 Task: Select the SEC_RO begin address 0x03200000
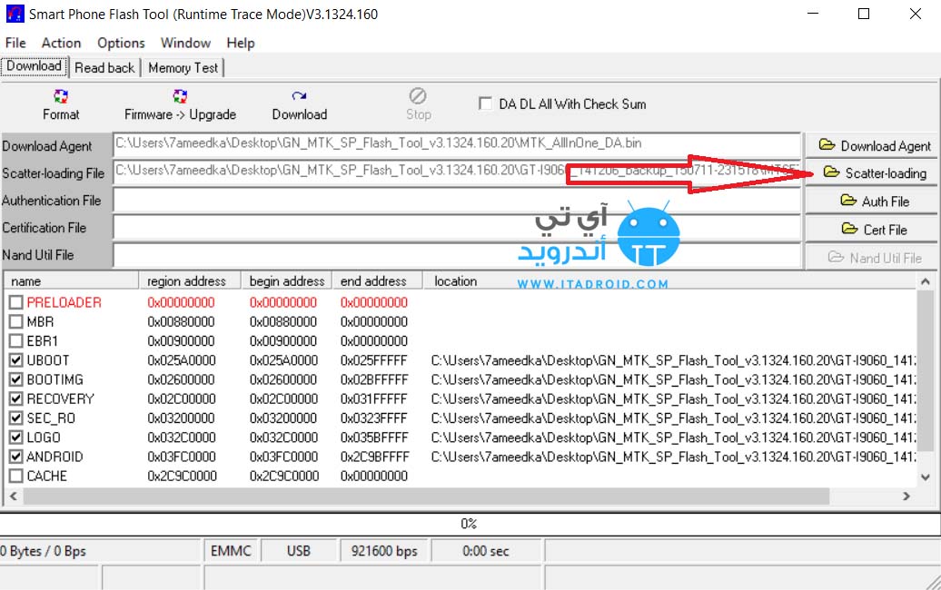click(283, 418)
